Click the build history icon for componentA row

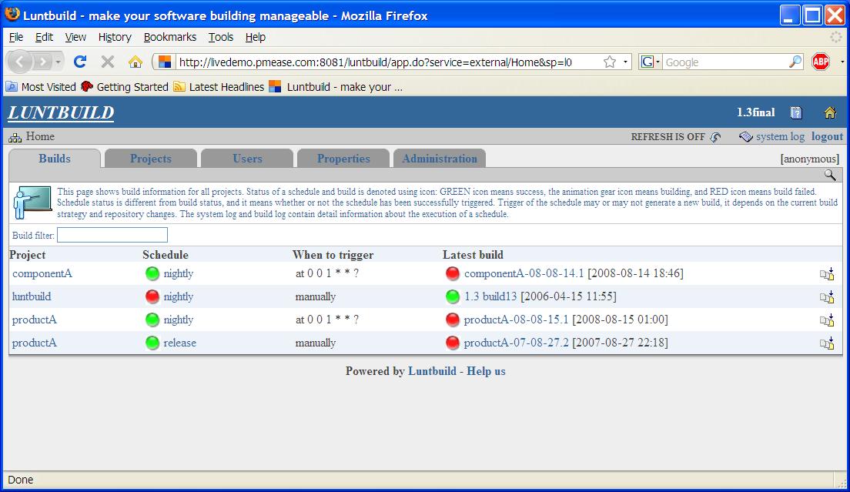point(827,274)
